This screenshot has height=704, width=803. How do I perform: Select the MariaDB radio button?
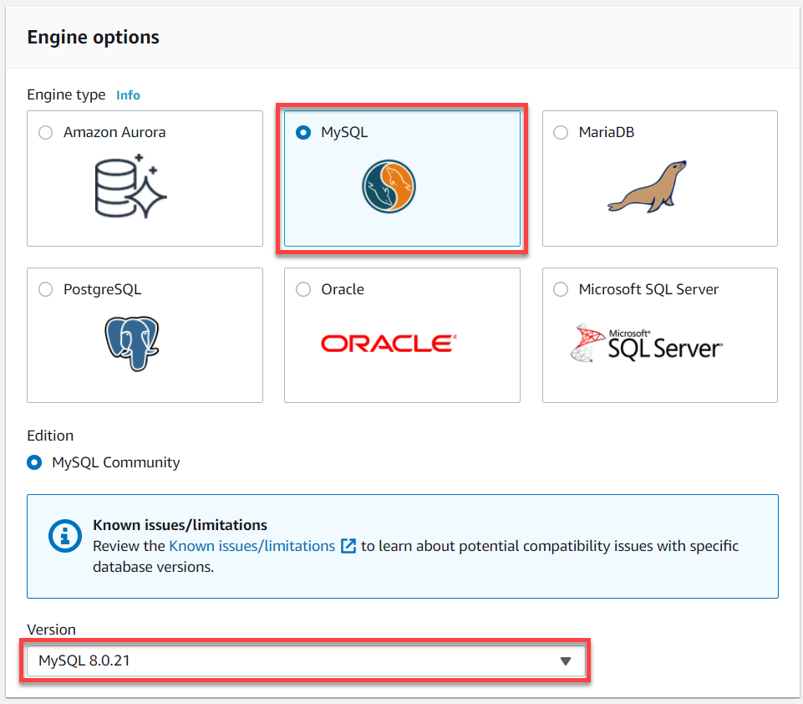click(x=561, y=133)
